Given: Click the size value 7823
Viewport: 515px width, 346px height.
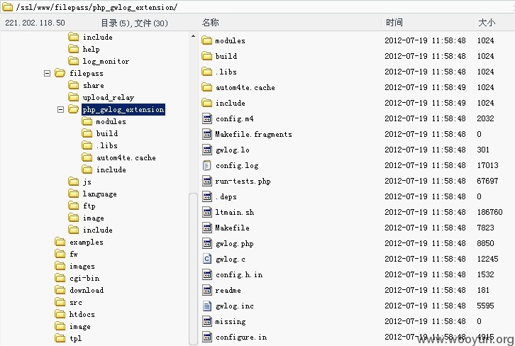Looking at the screenshot, I should pyautogui.click(x=485, y=228).
